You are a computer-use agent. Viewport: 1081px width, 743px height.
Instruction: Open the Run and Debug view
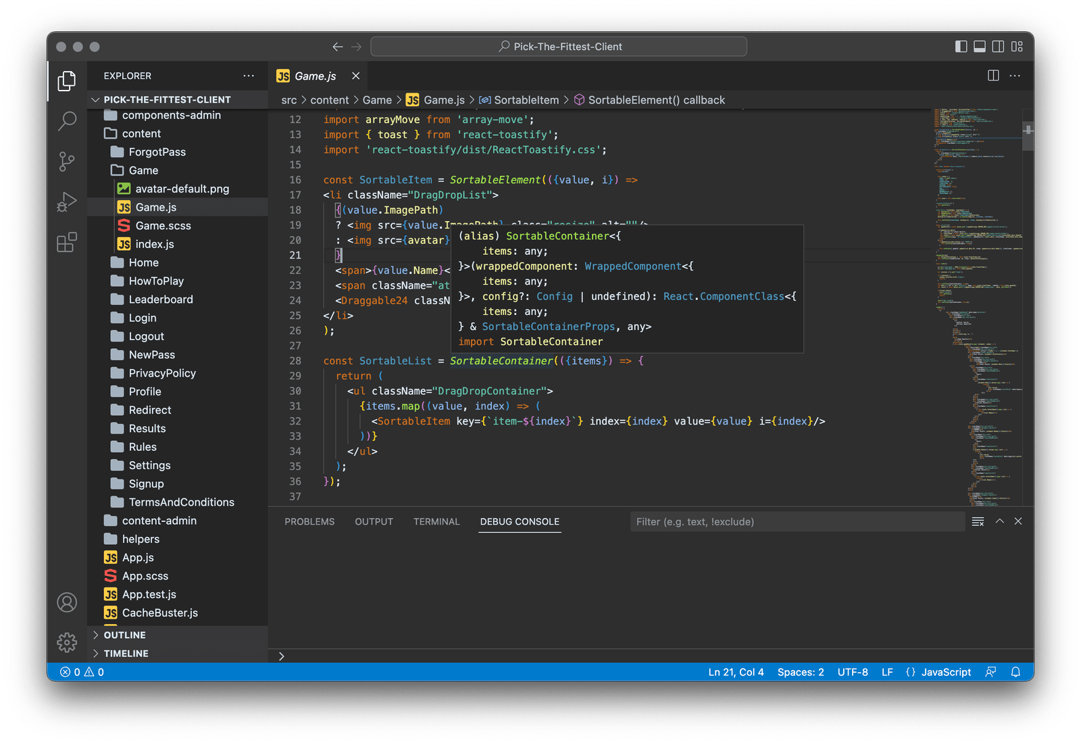click(67, 202)
